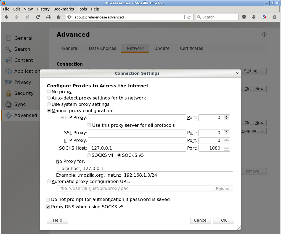This screenshot has width=281, height=234.
Task: Reload the page from the toolbar
Action: point(38,17)
